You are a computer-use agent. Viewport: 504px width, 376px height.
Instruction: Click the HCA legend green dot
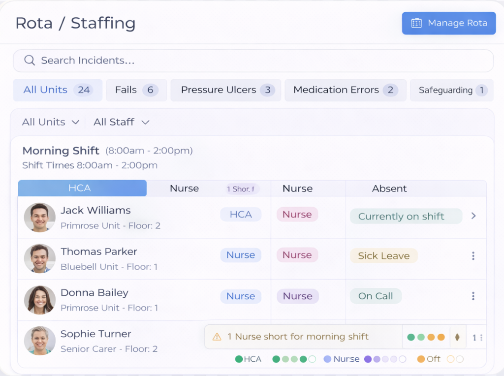pyautogui.click(x=239, y=359)
